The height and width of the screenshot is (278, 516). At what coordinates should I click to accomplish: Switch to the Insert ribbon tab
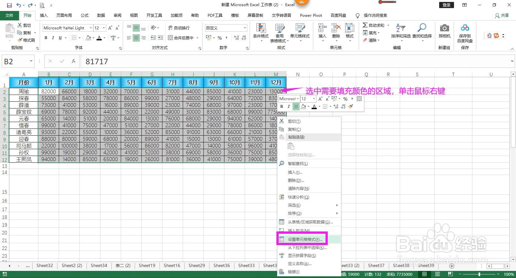click(x=44, y=15)
